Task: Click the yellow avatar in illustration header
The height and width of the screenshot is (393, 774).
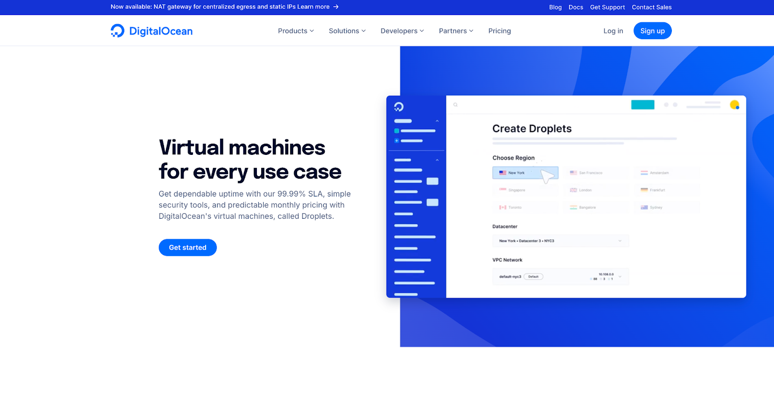Action: [x=734, y=105]
